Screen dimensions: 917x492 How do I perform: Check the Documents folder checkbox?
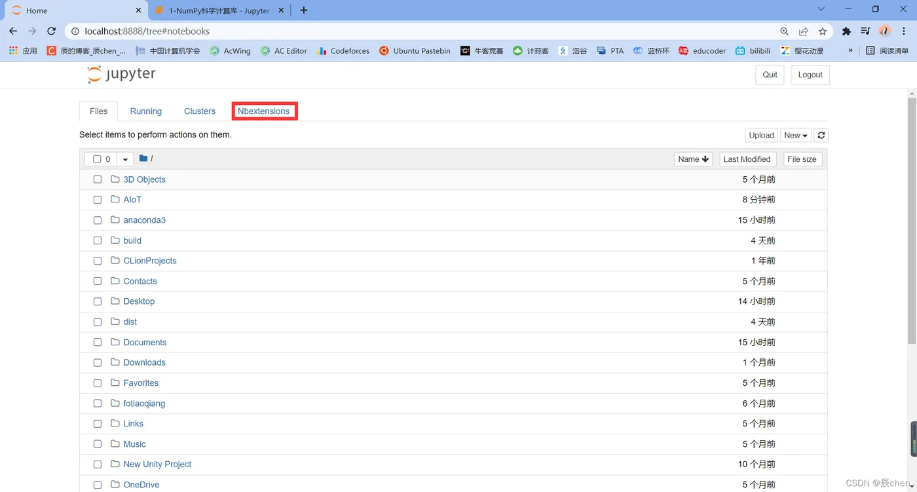[x=98, y=342]
